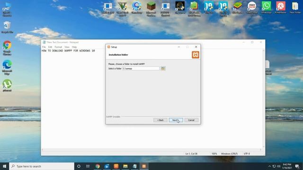Open the Recycle Bin desktop icon
Image resolution: width=303 pixels, height=170 pixels.
pyautogui.click(x=7, y=27)
